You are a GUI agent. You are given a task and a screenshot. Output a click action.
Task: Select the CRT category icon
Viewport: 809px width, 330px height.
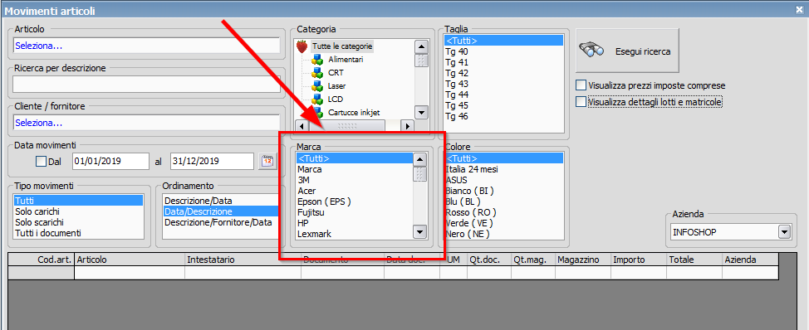pyautogui.click(x=317, y=73)
